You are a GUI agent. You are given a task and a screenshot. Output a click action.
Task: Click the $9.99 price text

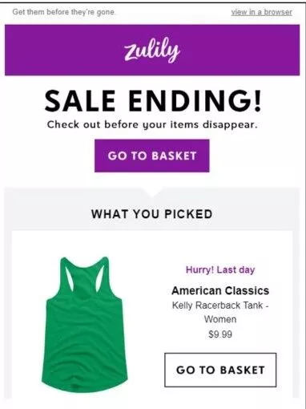pyautogui.click(x=220, y=334)
